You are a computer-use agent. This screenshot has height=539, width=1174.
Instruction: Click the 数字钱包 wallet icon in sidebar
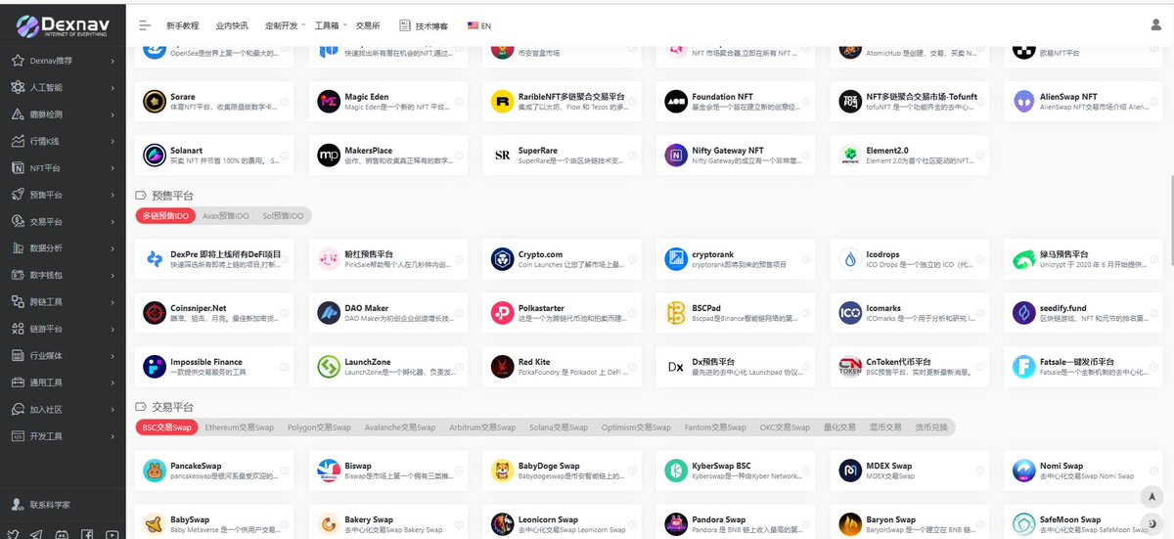[18, 275]
